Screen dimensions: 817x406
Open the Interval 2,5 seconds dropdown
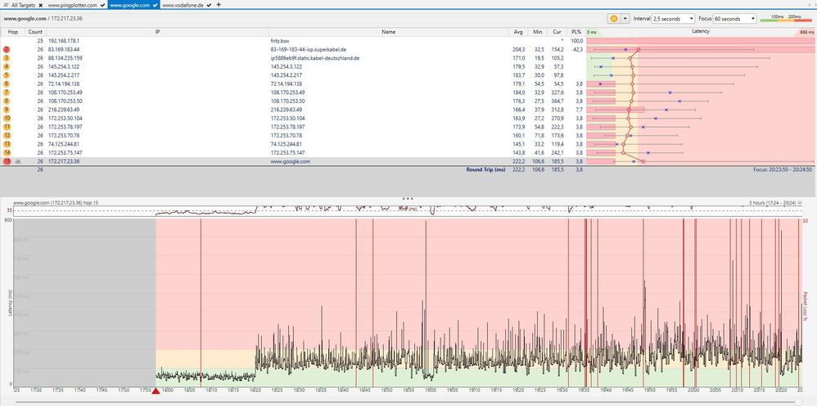click(673, 18)
